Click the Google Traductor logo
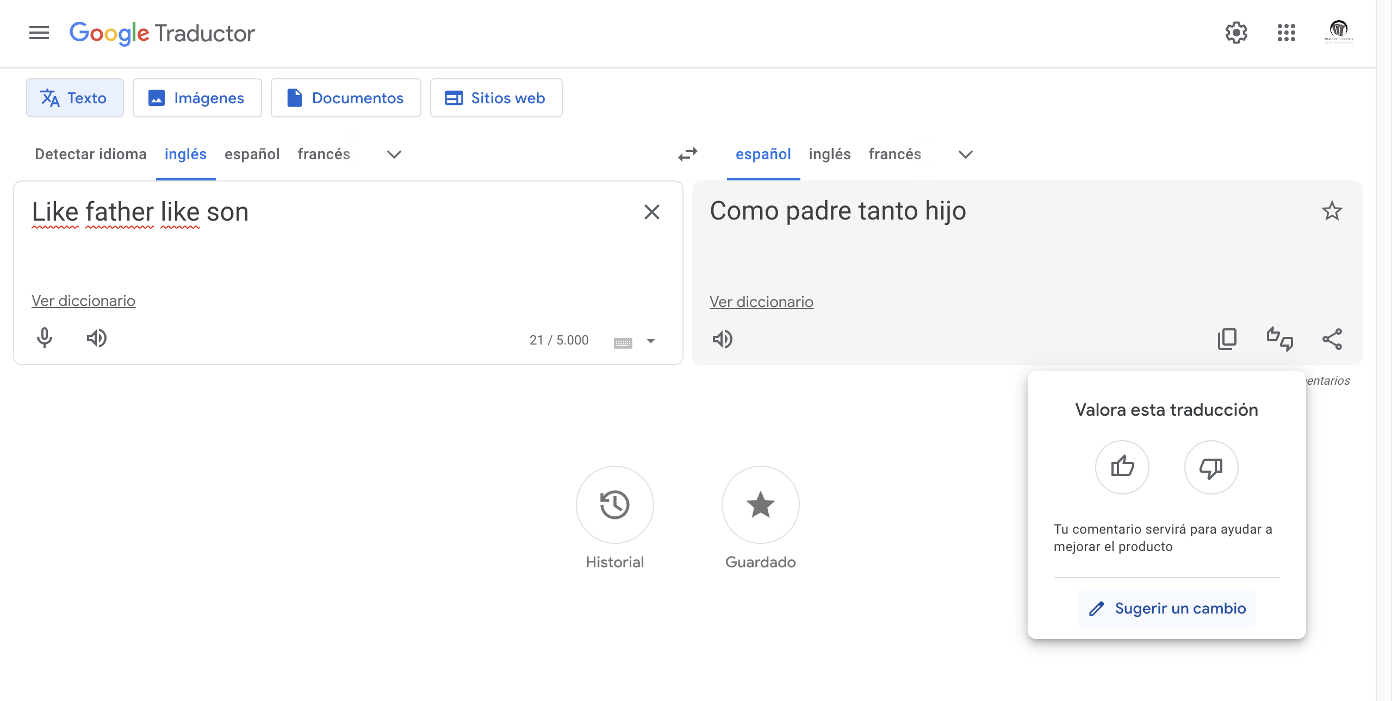Viewport: 1392px width, 701px height. (162, 33)
